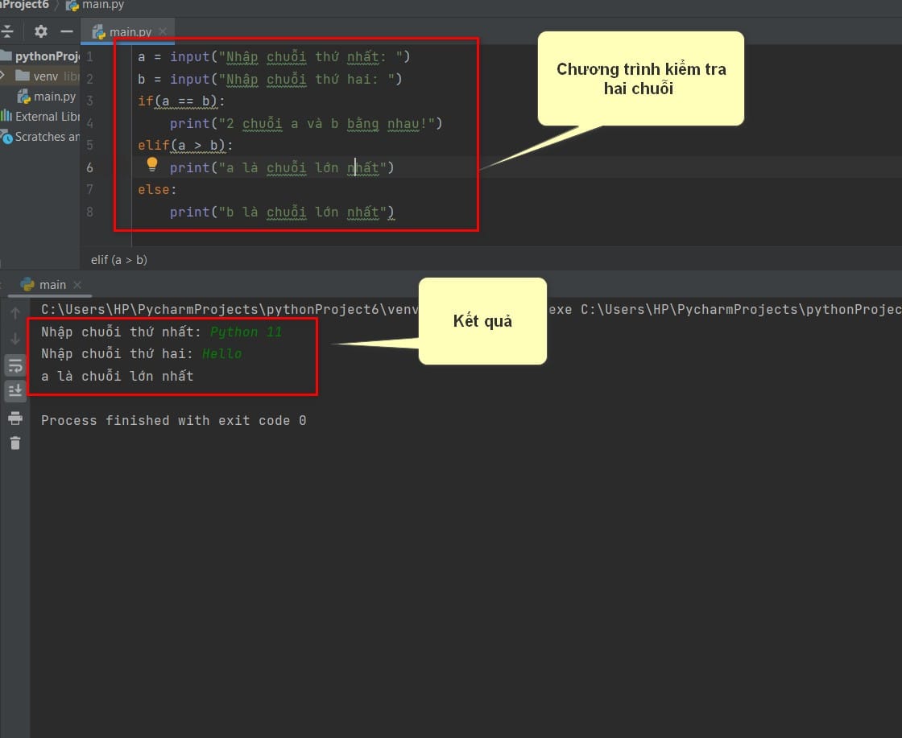Clear console output with trash icon

point(15,443)
